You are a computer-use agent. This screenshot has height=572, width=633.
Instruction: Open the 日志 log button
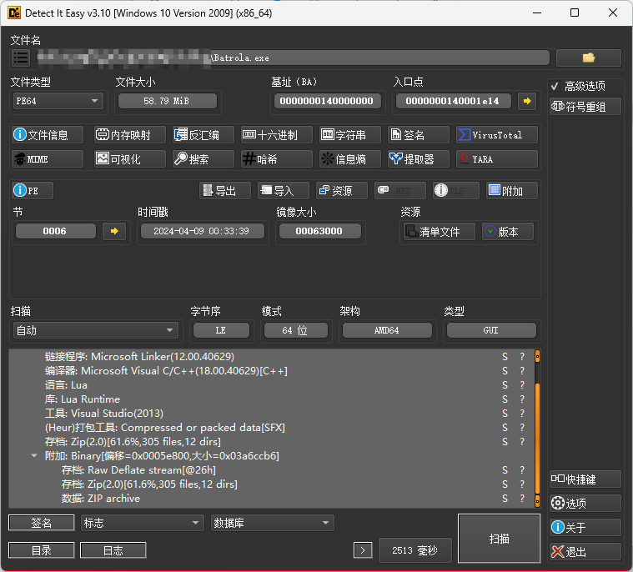tap(113, 550)
